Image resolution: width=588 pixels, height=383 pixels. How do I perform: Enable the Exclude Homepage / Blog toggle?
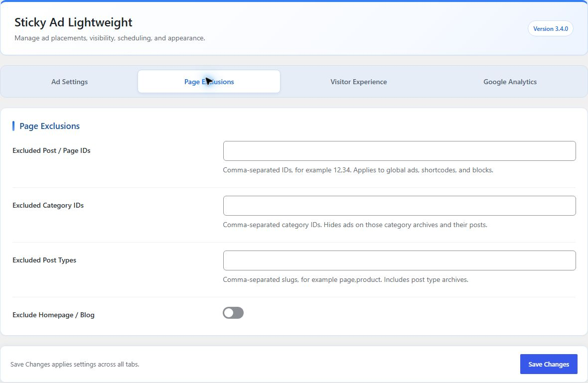tap(233, 313)
